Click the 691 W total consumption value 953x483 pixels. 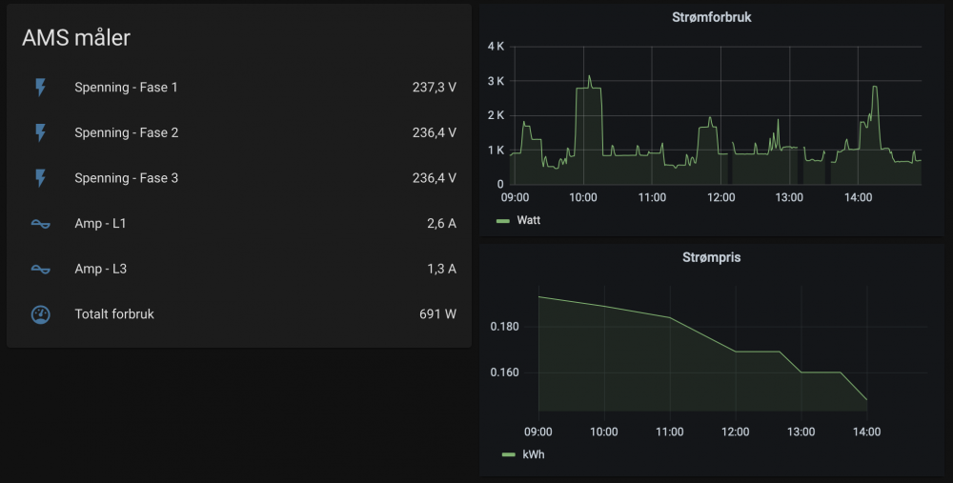437,314
